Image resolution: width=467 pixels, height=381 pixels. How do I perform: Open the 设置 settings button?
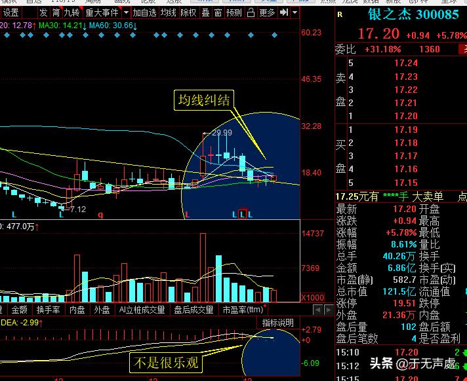pyautogui.click(x=10, y=12)
